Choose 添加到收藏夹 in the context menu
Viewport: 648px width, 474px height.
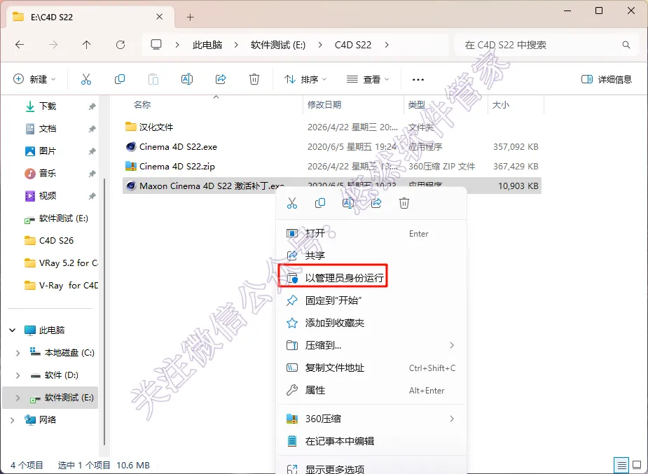click(371, 323)
